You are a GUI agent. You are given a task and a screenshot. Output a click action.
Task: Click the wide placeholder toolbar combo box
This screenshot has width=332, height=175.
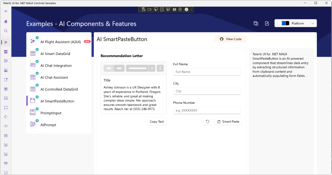pyautogui.click(x=137, y=68)
